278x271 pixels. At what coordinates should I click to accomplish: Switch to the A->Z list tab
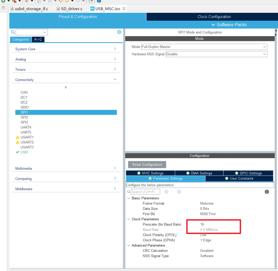pyautogui.click(x=38, y=39)
